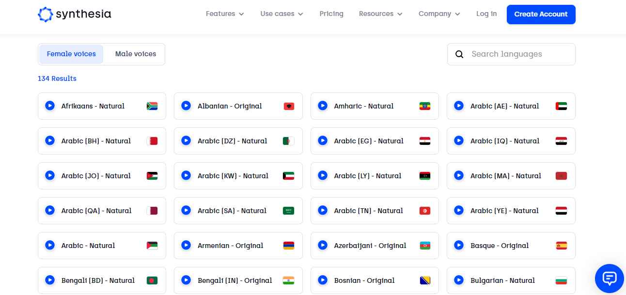Image resolution: width=626 pixels, height=295 pixels.
Task: Click the Log in link
Action: click(486, 14)
